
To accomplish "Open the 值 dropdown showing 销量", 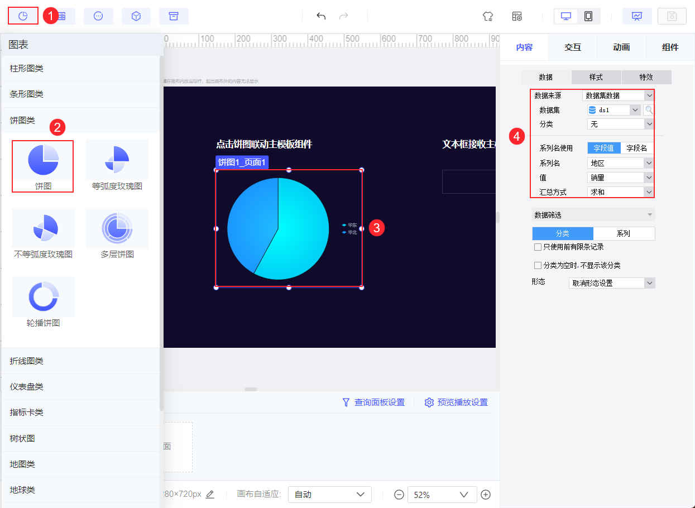I will 620,178.
